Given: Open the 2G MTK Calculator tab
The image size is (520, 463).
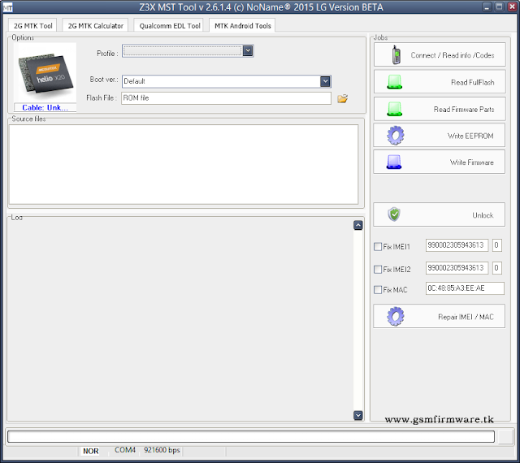Looking at the screenshot, I should [x=96, y=26].
